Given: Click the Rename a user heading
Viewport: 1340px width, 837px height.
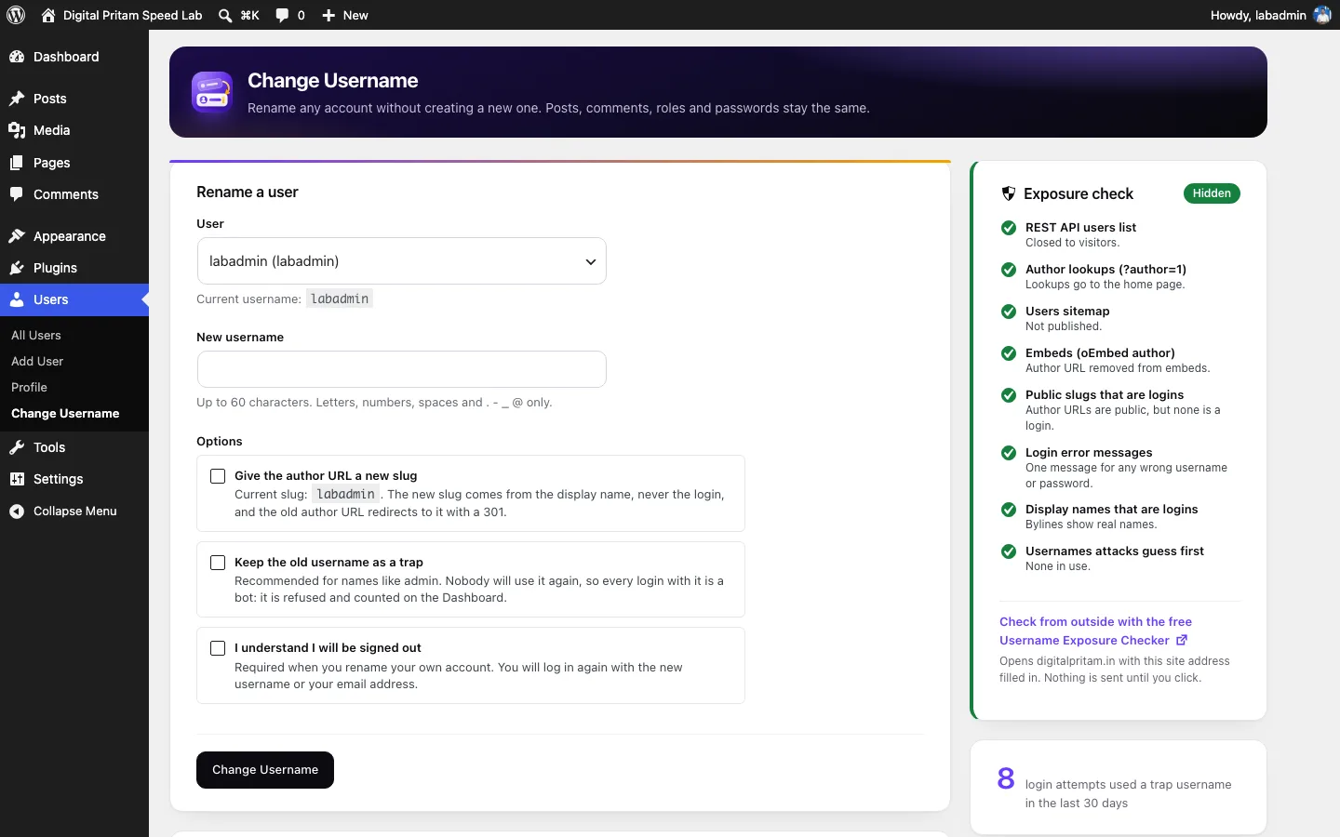Looking at the screenshot, I should tap(248, 192).
